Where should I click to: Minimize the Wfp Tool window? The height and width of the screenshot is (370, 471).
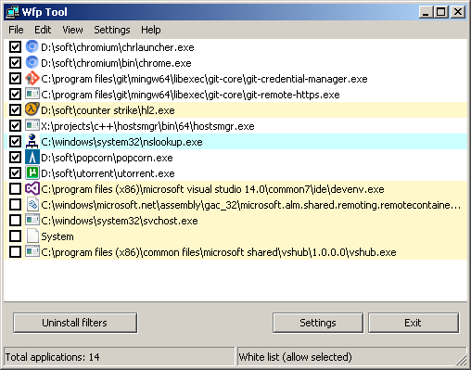point(426,12)
